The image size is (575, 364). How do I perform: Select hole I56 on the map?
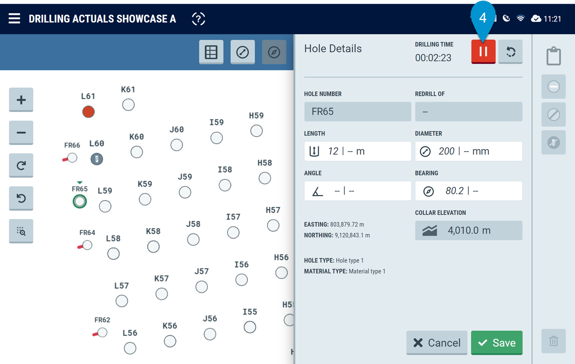coord(242,280)
